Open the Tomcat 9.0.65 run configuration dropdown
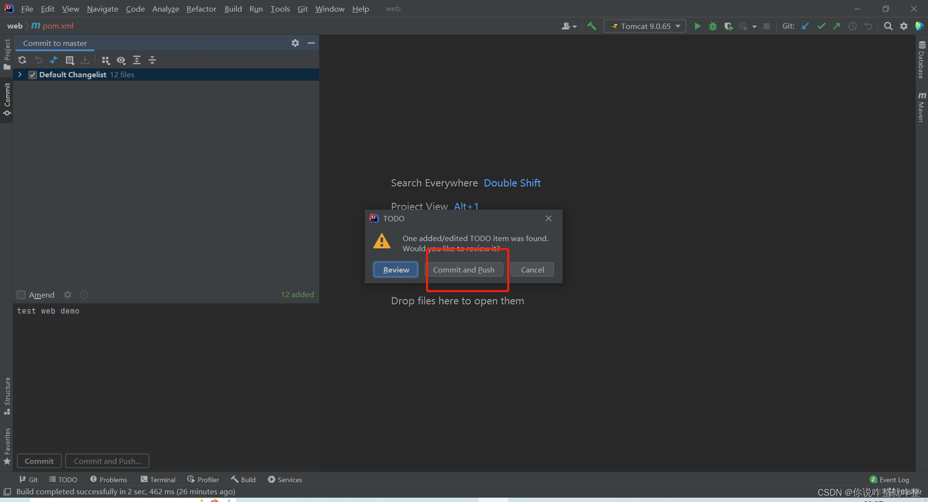This screenshot has width=928, height=502. (645, 26)
